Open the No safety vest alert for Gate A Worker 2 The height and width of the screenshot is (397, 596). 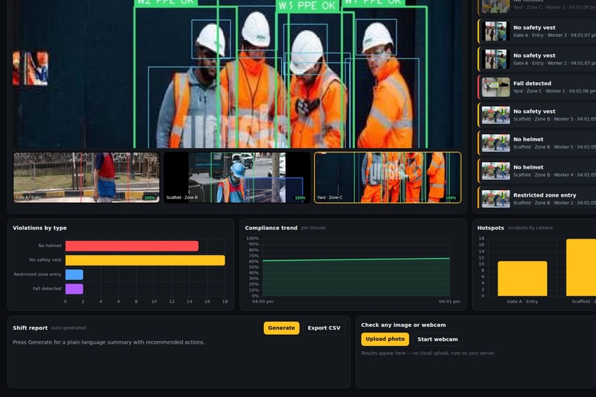tap(537, 59)
